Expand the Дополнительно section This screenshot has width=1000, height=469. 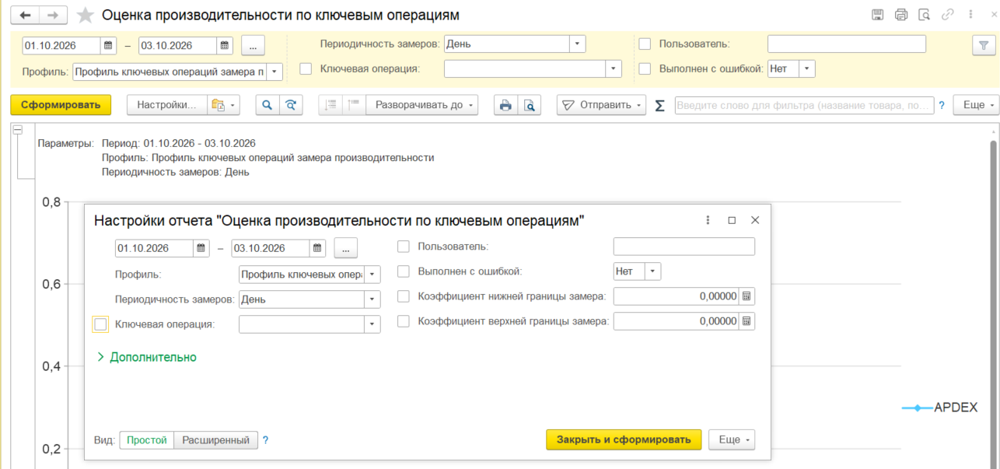[x=146, y=357]
